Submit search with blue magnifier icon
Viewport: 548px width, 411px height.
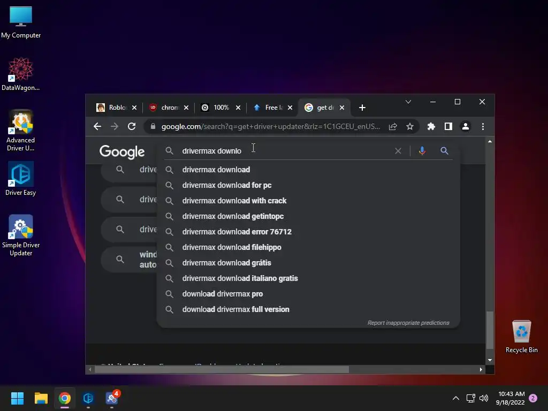click(x=444, y=151)
